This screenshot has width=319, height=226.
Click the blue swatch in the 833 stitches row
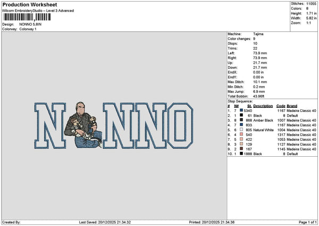pyautogui.click(x=241, y=125)
